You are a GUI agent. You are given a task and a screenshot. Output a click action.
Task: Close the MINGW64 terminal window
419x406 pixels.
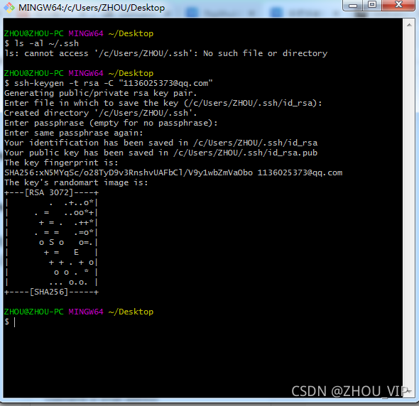click(x=398, y=5)
